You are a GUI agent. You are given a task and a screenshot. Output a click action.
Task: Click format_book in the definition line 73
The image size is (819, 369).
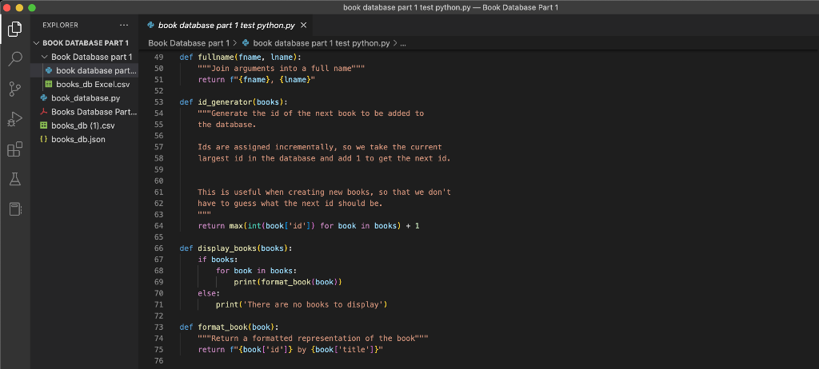(222, 327)
